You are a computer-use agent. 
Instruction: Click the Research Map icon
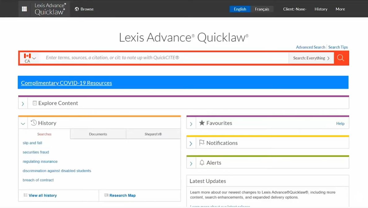coord(106,195)
